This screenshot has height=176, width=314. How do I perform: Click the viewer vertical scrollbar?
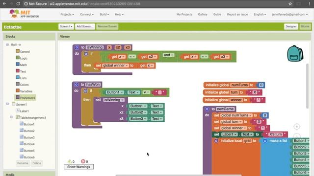308,86
